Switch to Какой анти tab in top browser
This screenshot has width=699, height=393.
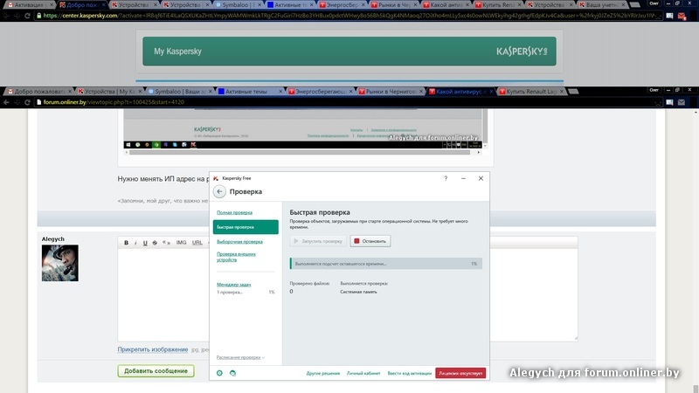447,5
